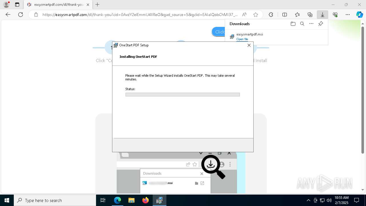Open the Extensions menu
This screenshot has width=366, height=206.
coord(271,15)
